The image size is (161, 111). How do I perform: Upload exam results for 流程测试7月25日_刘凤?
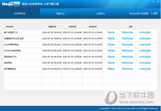(145, 39)
